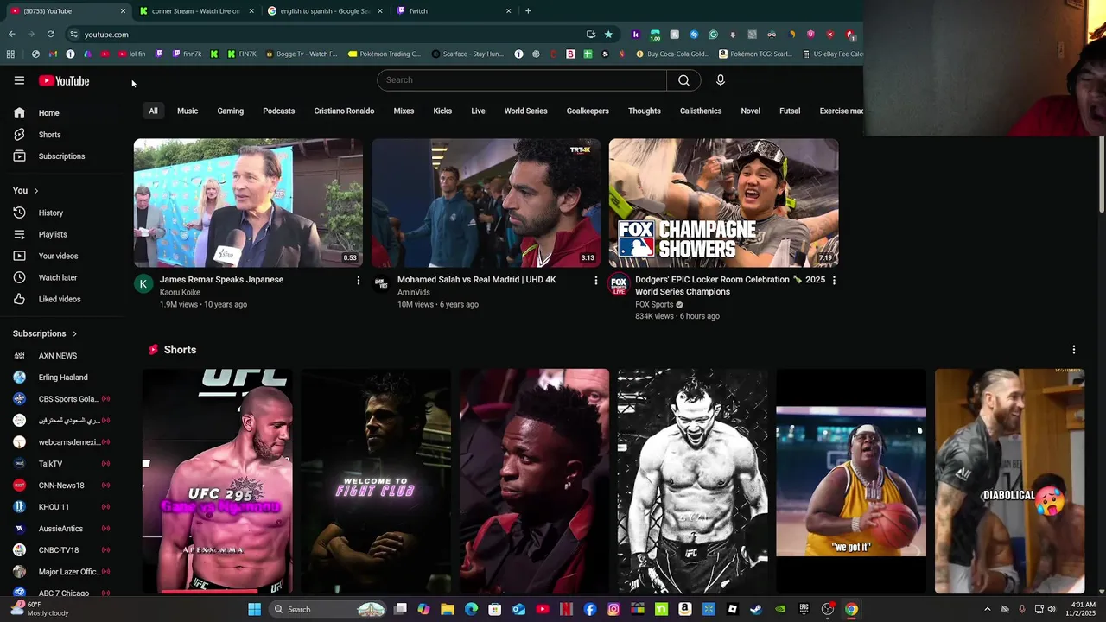Open options for Dodgers celebration video

[x=834, y=280]
